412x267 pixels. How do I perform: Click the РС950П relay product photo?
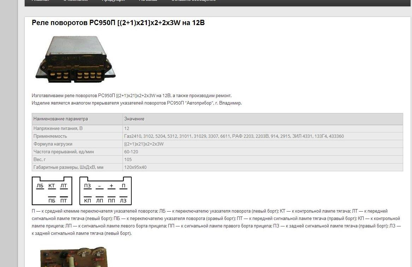76,59
